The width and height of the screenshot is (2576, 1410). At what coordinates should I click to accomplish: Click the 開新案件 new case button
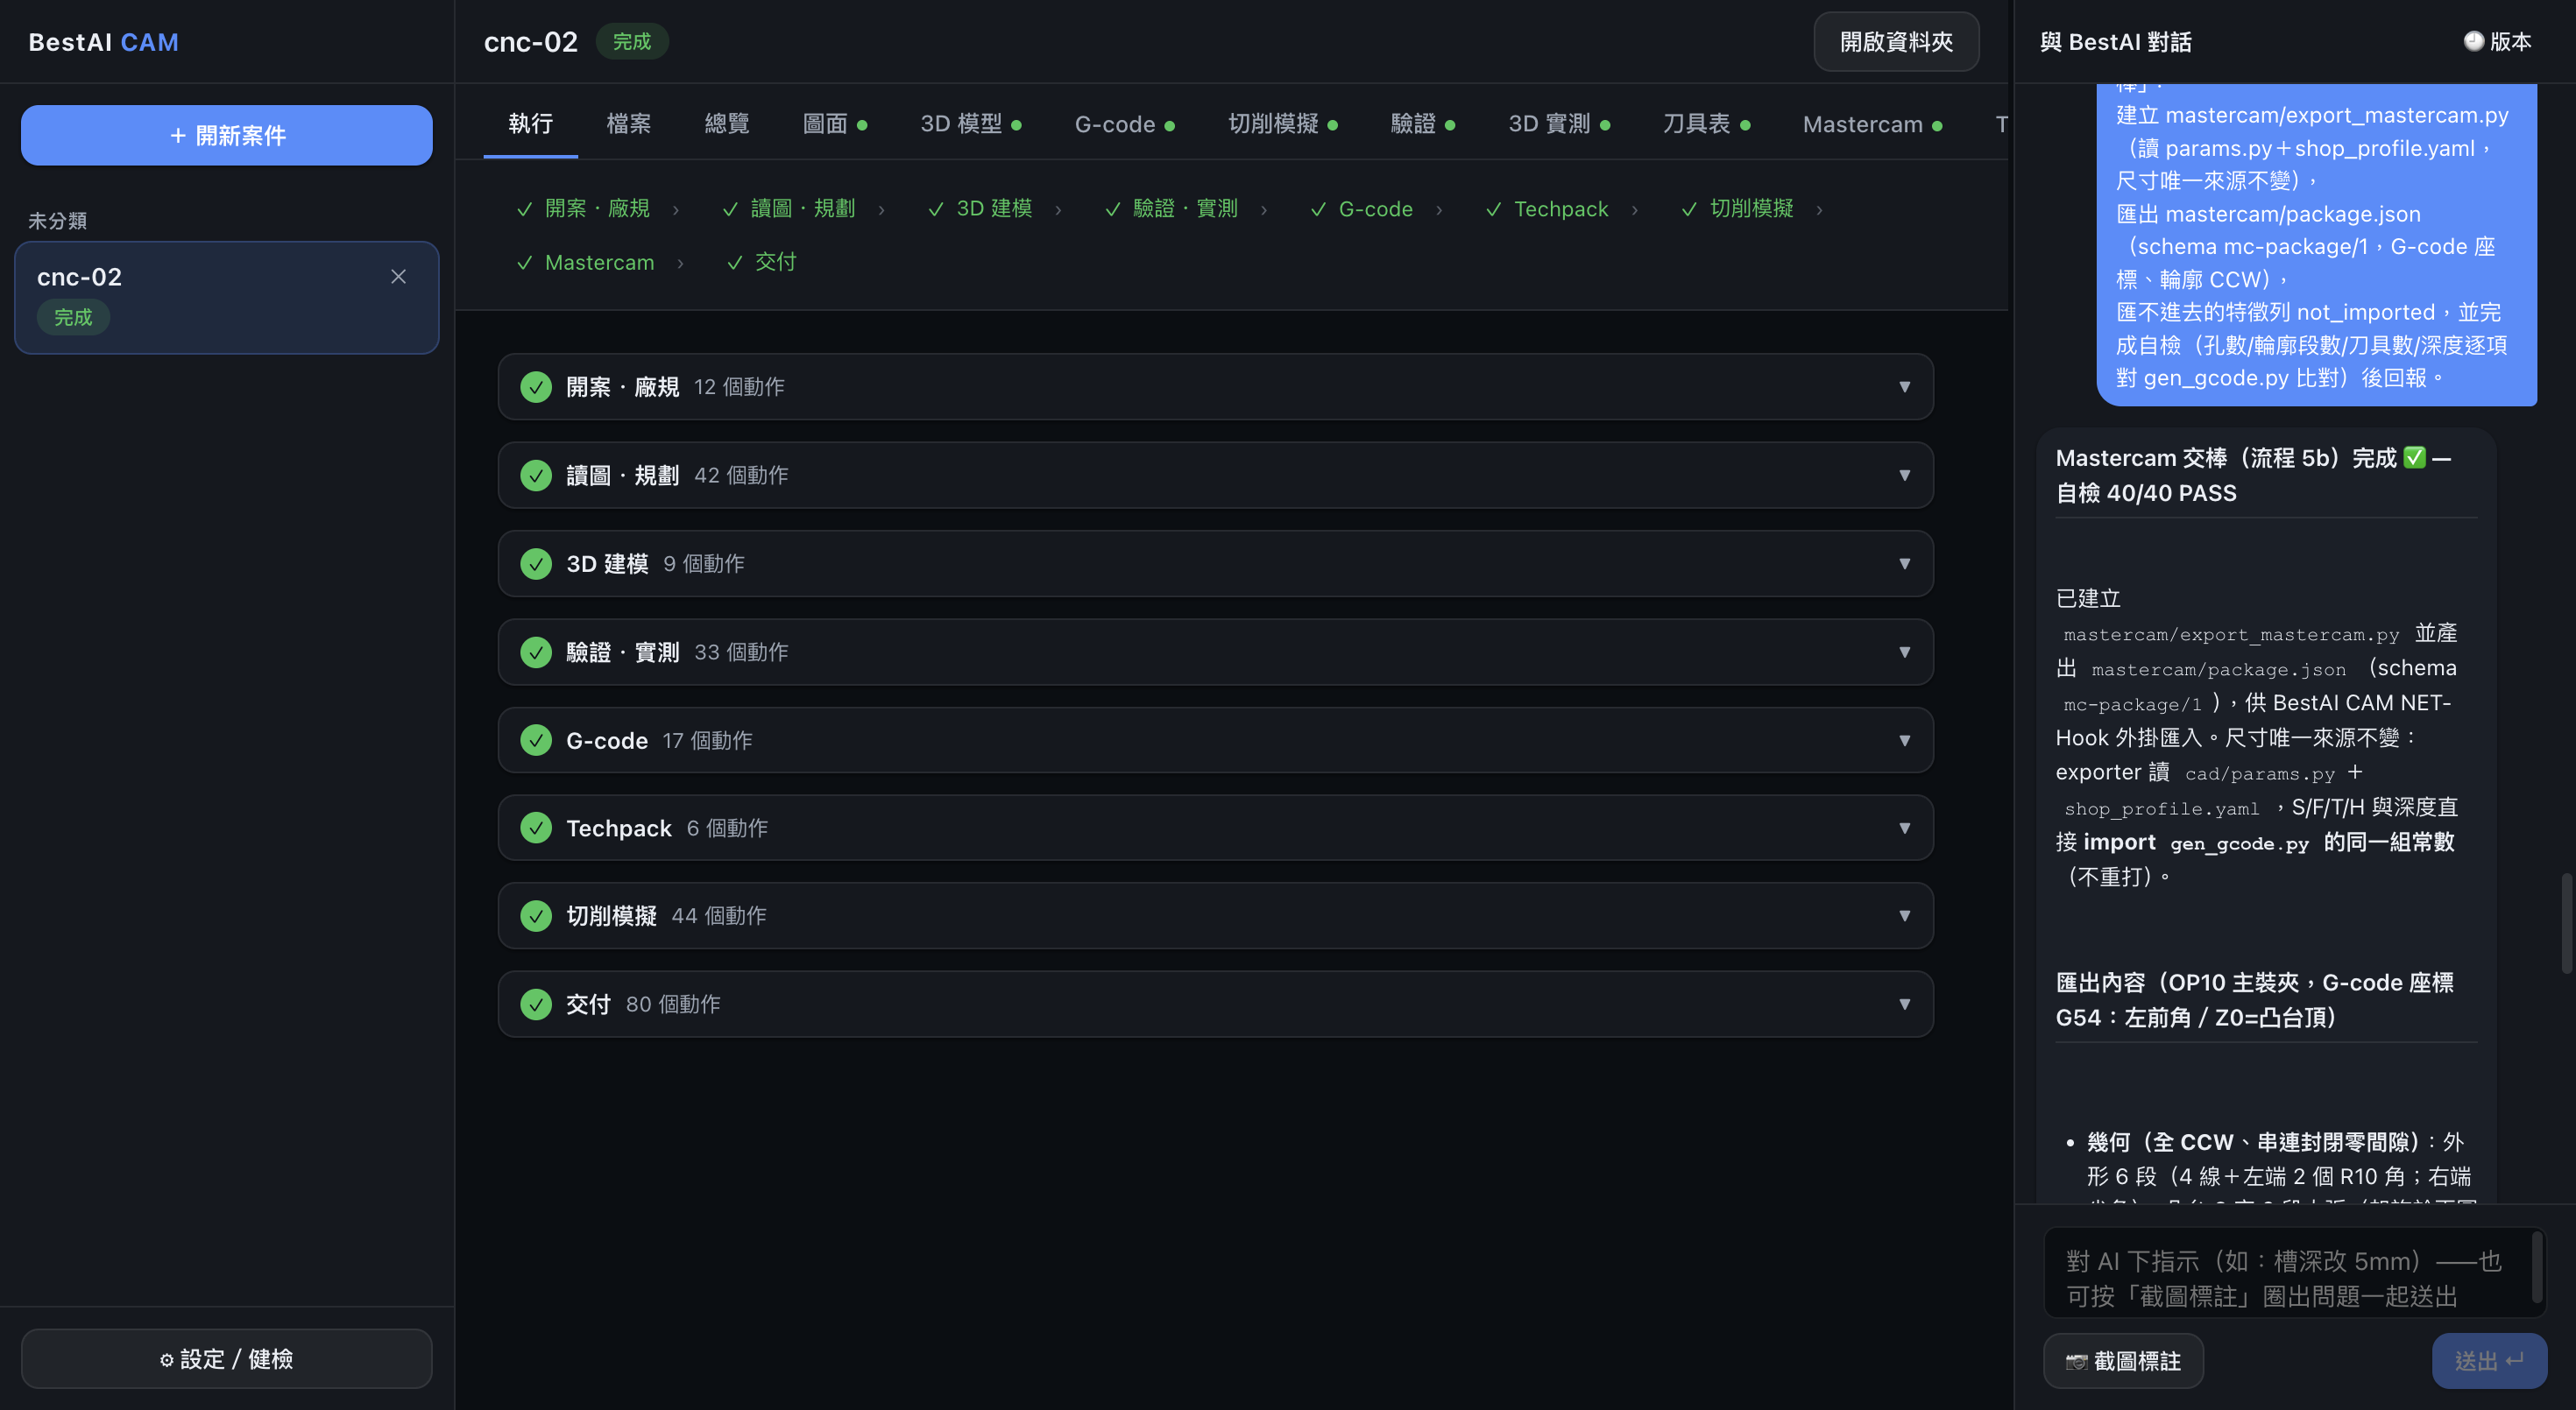(x=227, y=135)
